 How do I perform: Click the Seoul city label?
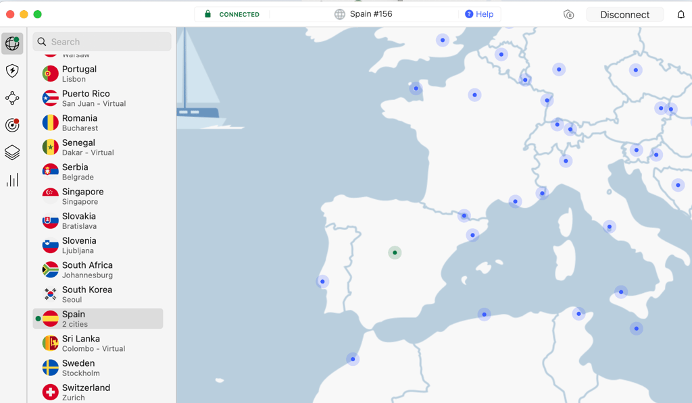(x=72, y=300)
